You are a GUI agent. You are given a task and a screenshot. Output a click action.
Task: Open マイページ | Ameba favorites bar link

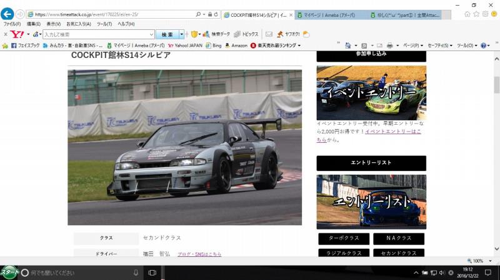136,46
